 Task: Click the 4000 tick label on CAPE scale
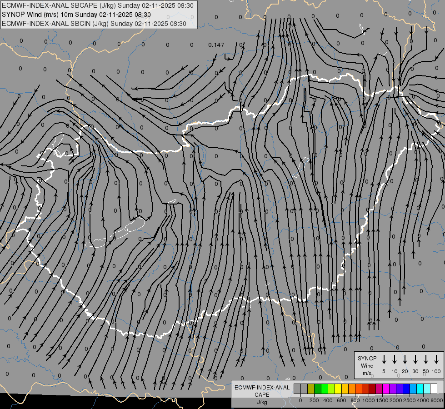(423, 400)
